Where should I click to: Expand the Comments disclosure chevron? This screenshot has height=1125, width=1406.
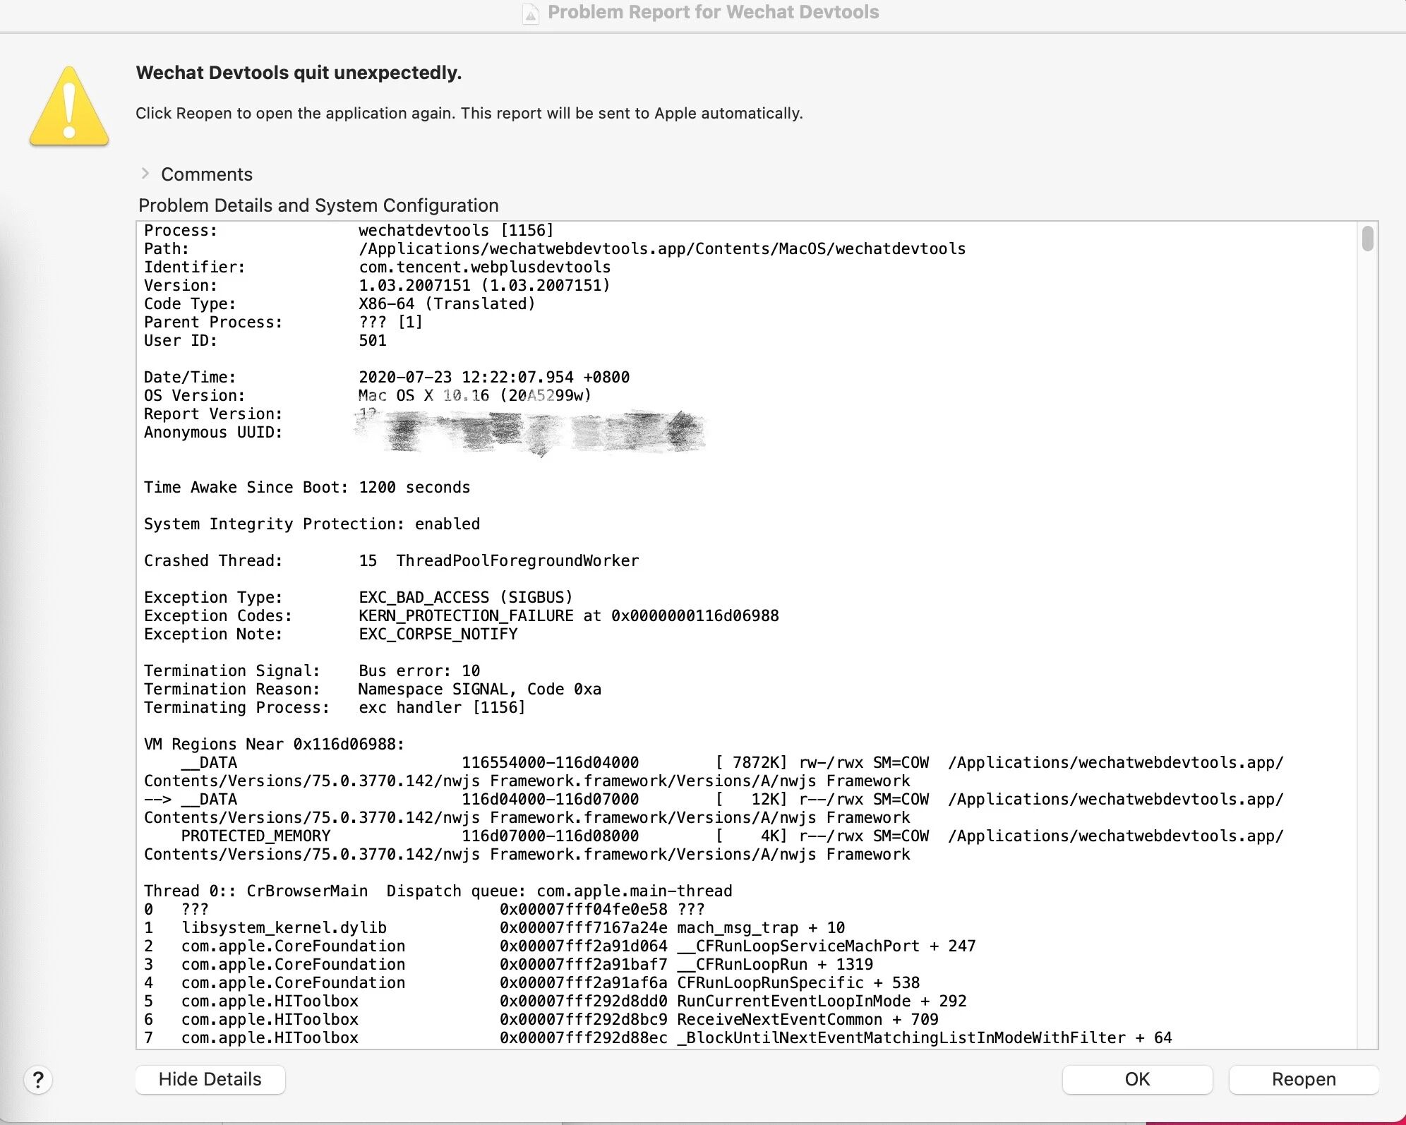tap(145, 174)
